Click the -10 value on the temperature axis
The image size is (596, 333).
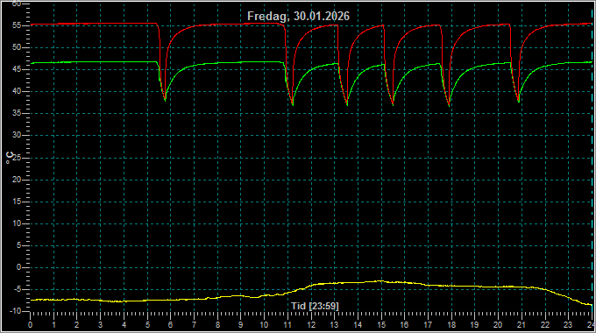15,311
